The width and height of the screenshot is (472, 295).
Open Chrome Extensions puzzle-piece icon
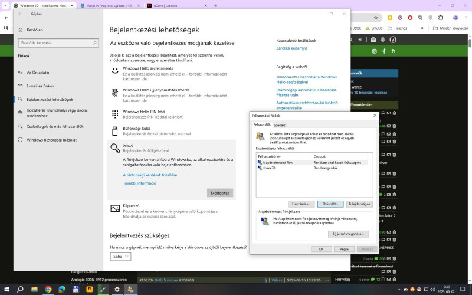[x=440, y=18]
